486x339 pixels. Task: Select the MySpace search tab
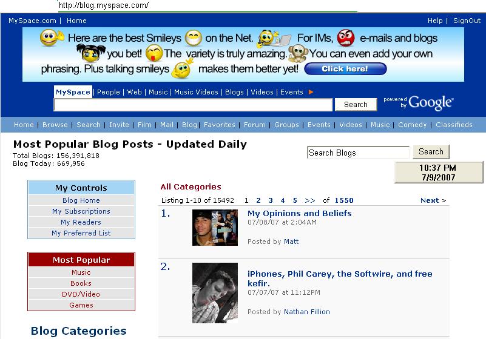click(x=73, y=92)
